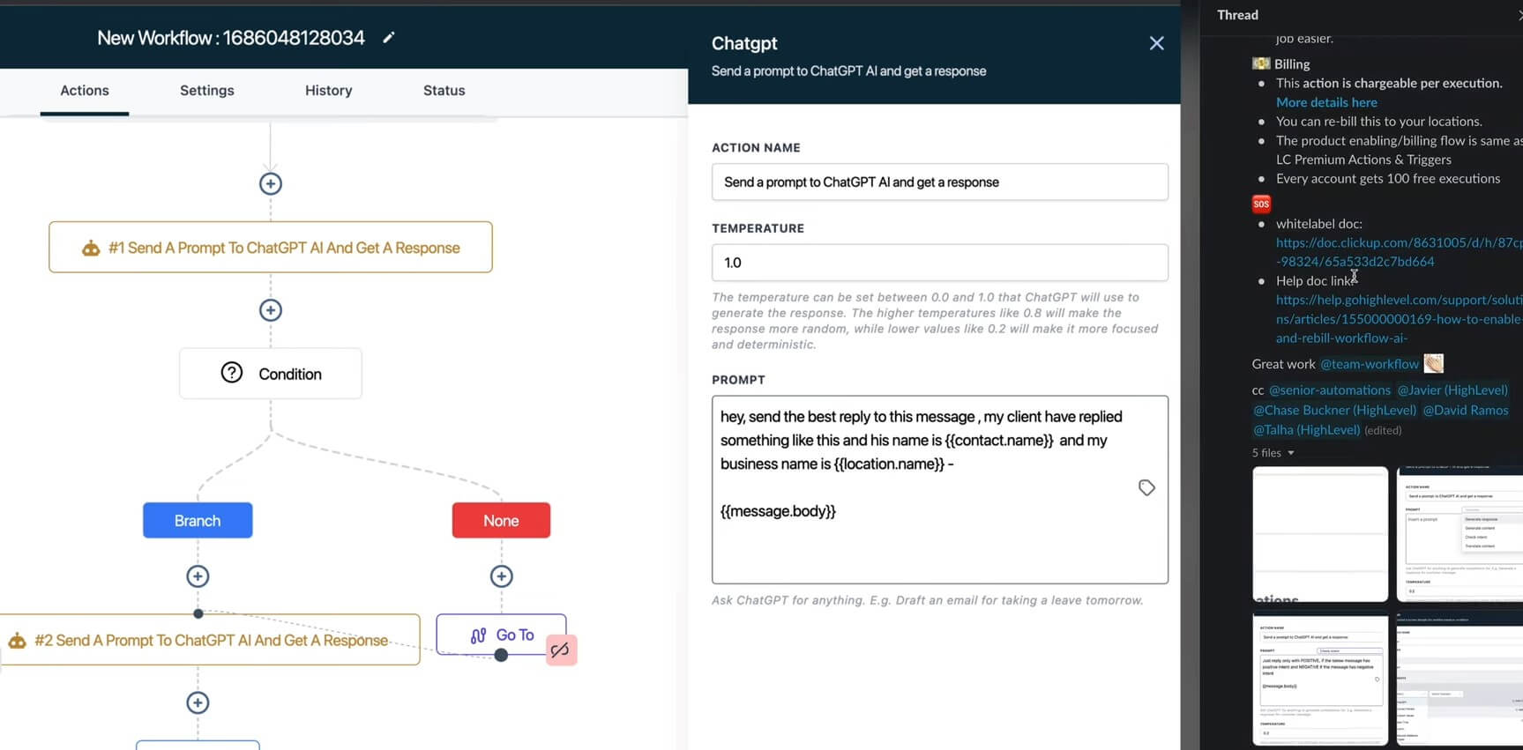The height and width of the screenshot is (750, 1523).
Task: Open the Go To node
Action: 501,635
